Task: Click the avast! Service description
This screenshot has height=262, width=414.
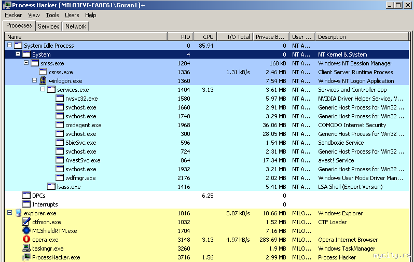Action: (336, 160)
